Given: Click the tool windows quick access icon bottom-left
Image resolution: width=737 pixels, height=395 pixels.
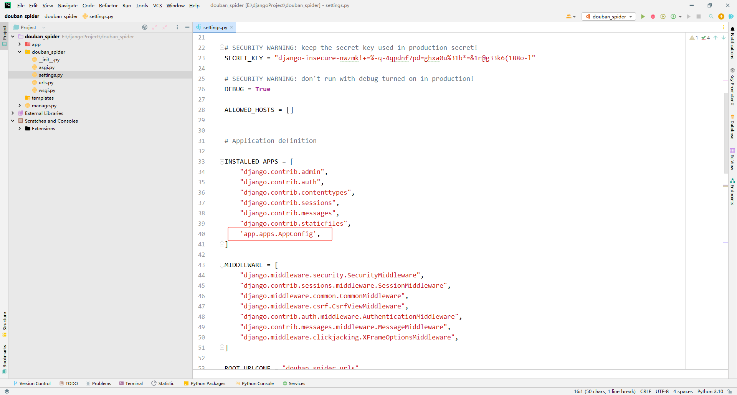Looking at the screenshot, I should click(7, 391).
